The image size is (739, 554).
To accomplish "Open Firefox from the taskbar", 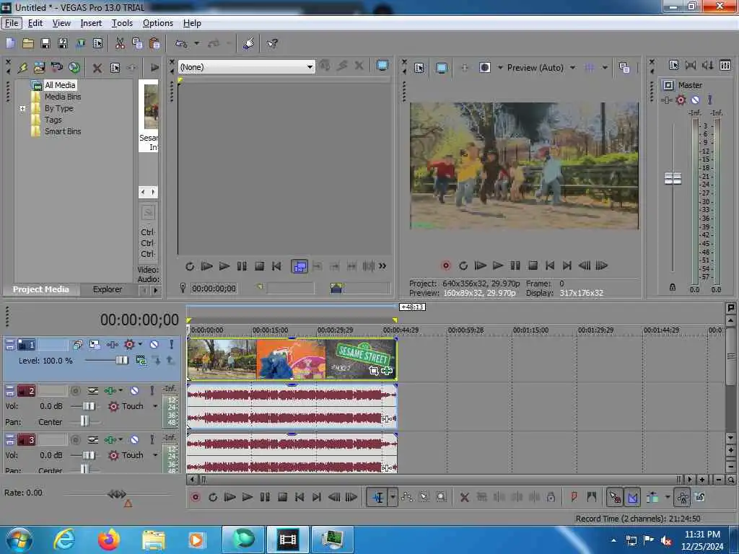I will coord(108,540).
